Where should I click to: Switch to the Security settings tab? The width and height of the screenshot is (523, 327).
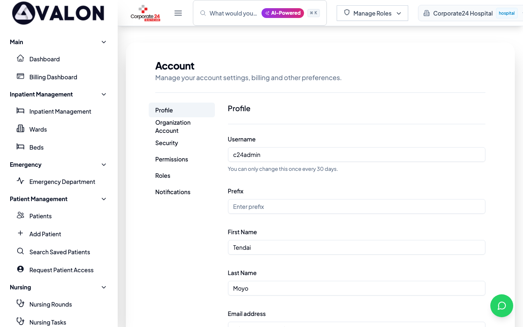167,143
